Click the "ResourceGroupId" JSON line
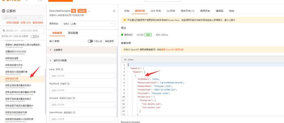Viewport: 284px width, 123px height. [x=161, y=82]
